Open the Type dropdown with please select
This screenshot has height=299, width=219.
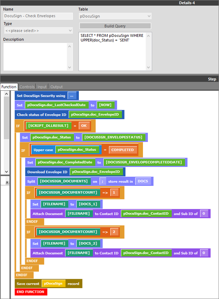(x=38, y=31)
